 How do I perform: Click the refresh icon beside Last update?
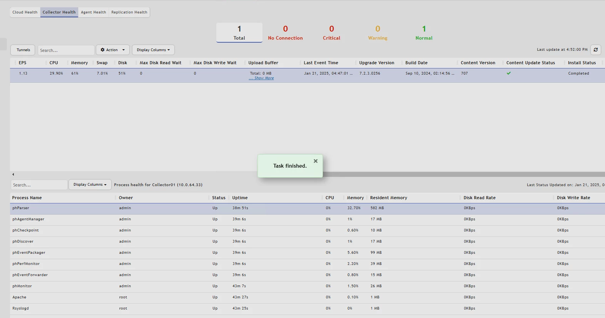click(595, 50)
